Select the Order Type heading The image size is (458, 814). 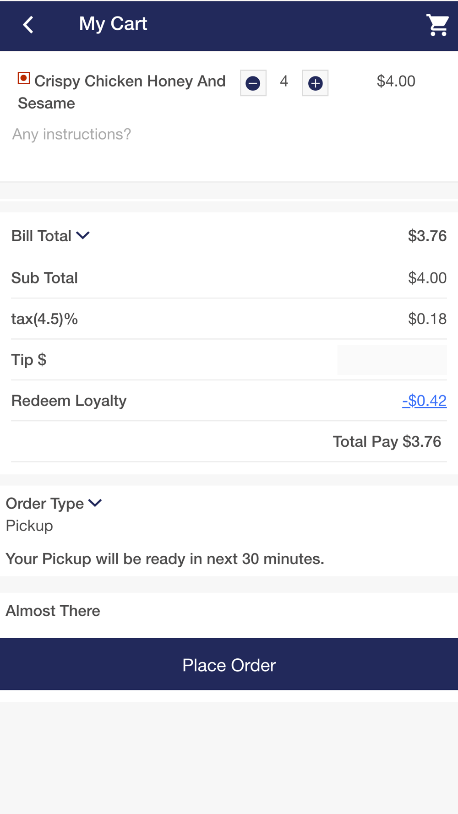tap(45, 504)
